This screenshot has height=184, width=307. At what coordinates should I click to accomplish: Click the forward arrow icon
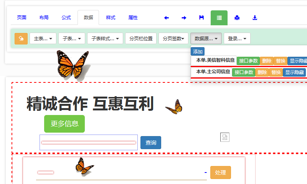184,18
